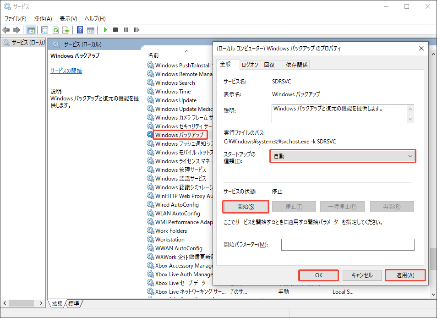Image resolution: width=437 pixels, height=318 pixels.
Task: Open the Properties toolbar icon
Action: [x=44, y=30]
